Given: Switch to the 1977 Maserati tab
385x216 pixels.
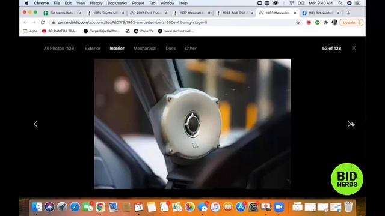Looking at the screenshot, I should pyautogui.click(x=192, y=13).
